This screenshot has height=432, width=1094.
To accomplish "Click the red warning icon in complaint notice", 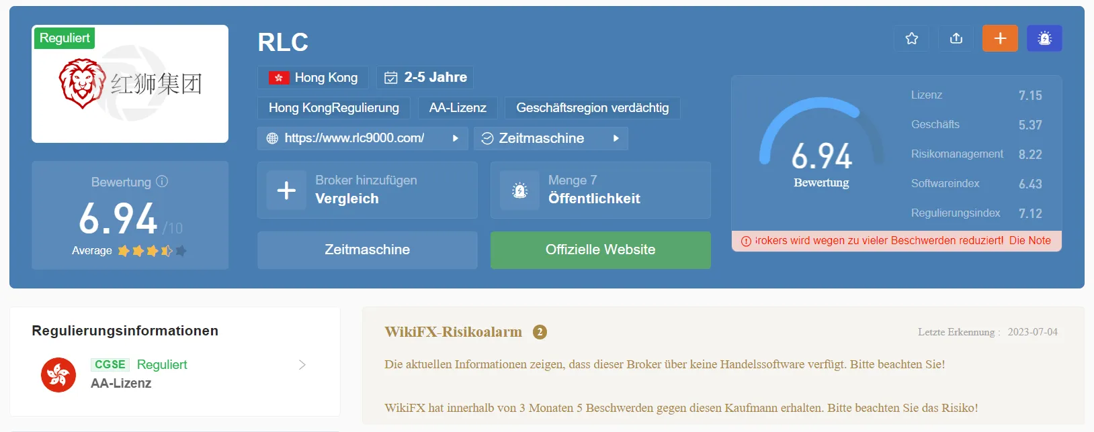I will pyautogui.click(x=746, y=241).
